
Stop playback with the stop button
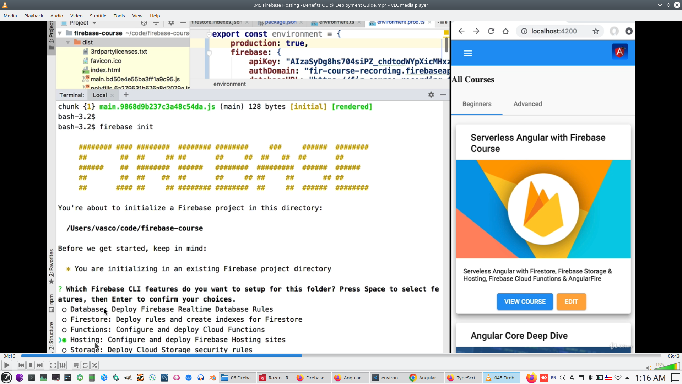(x=31, y=365)
